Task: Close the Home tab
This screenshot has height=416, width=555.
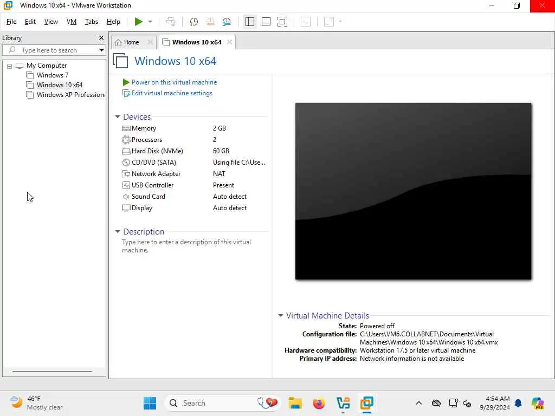Action: tap(150, 42)
